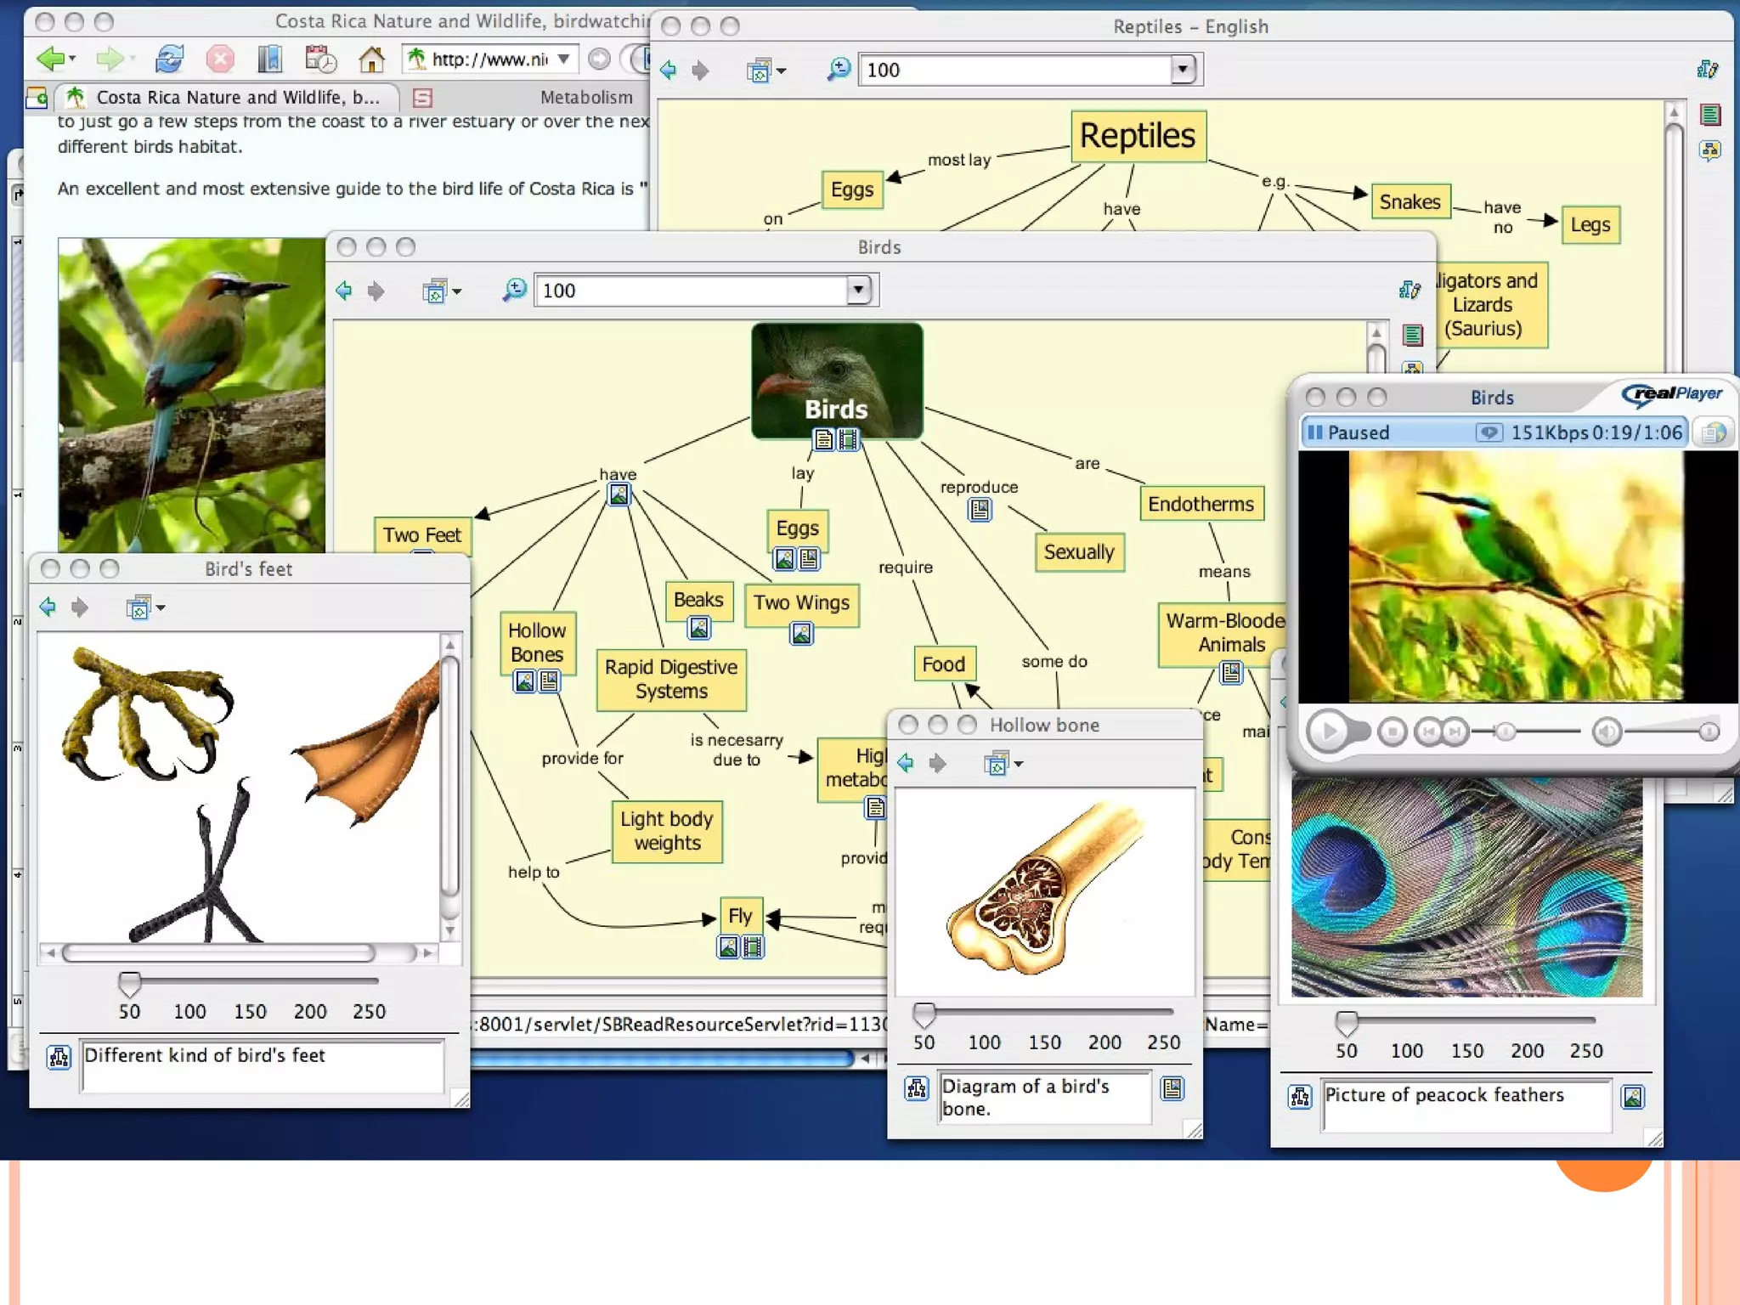
Task: Open the video resource icon under Fly
Action: (753, 946)
